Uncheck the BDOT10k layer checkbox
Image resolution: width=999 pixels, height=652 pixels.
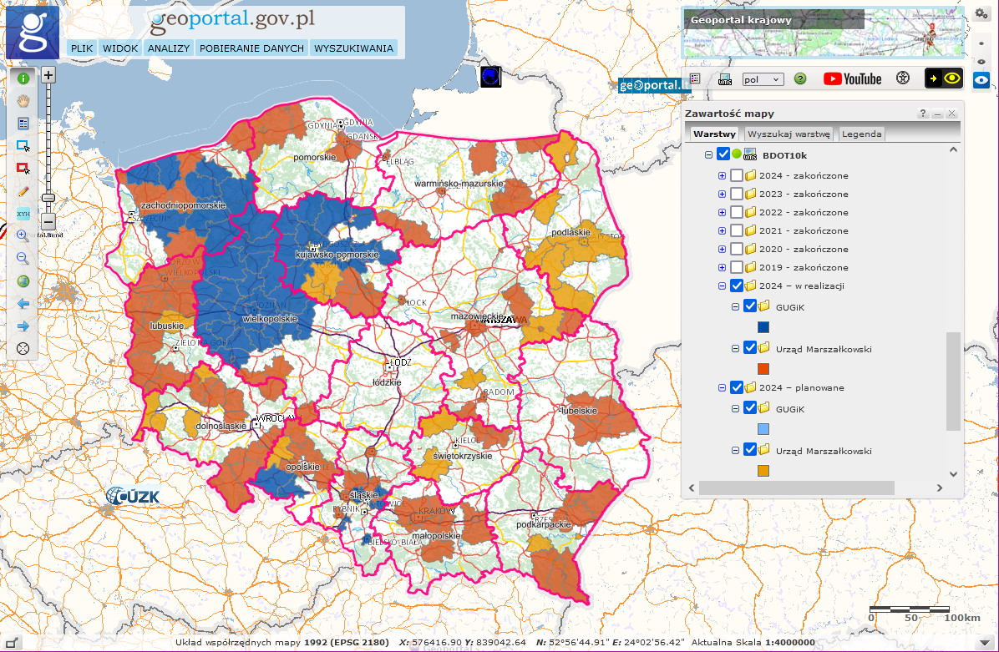723,154
